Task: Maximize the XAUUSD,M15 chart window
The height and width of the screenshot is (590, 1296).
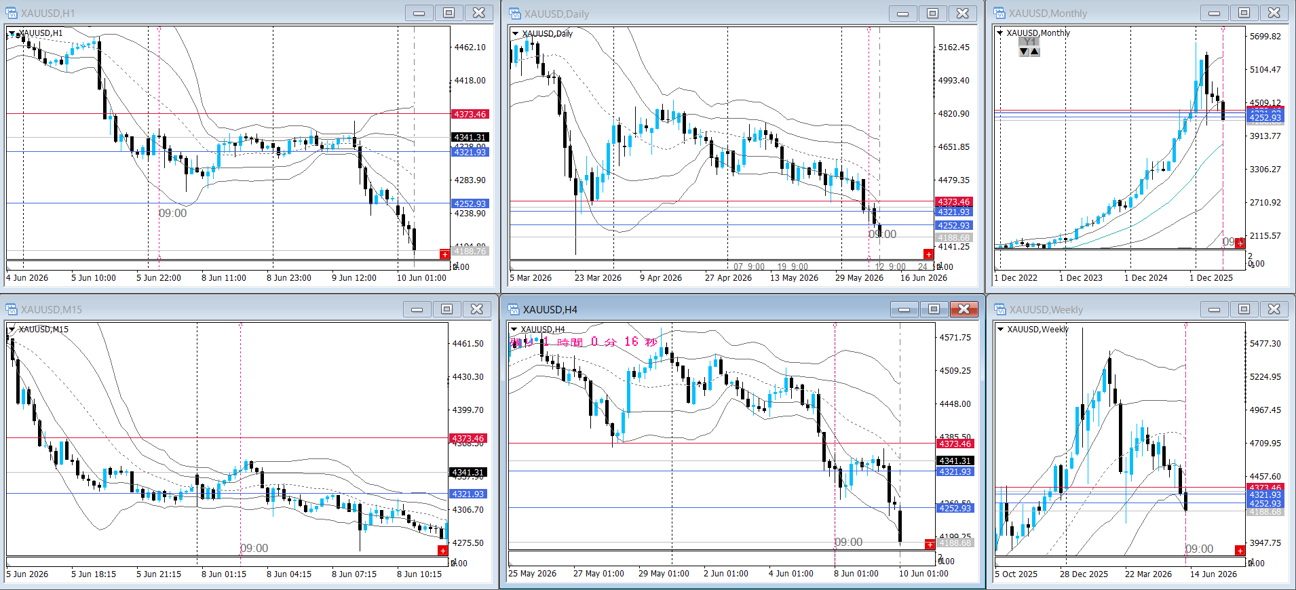Action: click(x=446, y=309)
